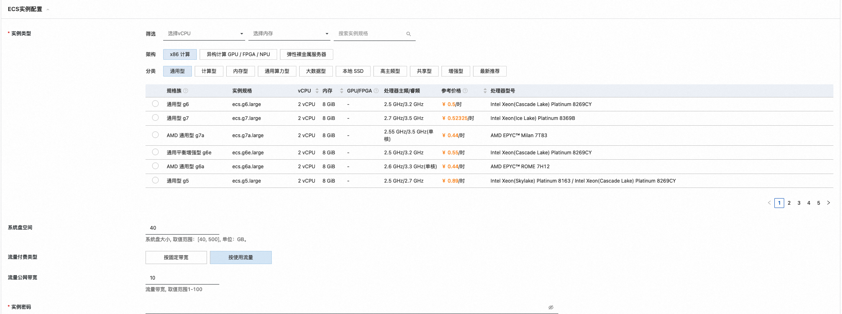The image size is (842, 314).
Task: Click the help icon next to 规格族
Action: click(x=186, y=91)
